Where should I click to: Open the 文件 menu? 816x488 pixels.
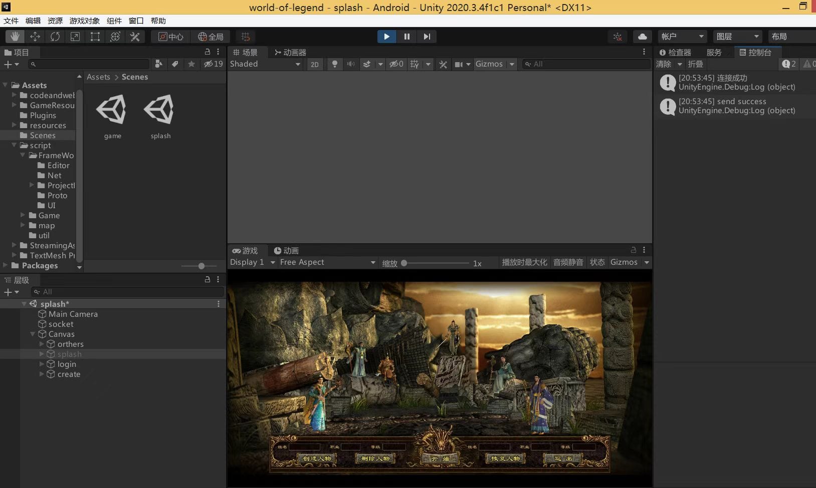[11, 21]
